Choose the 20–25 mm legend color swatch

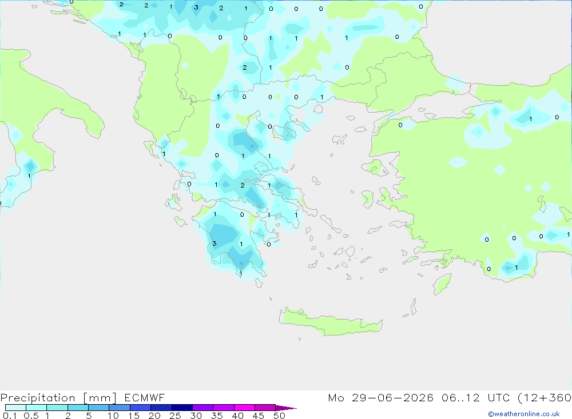coord(161,408)
